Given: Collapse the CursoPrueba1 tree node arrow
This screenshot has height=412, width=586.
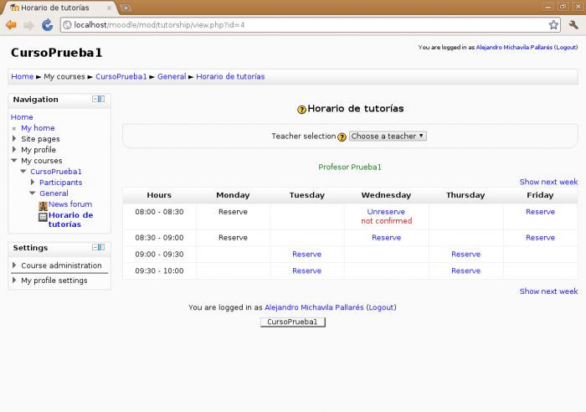Looking at the screenshot, I should pos(23,171).
